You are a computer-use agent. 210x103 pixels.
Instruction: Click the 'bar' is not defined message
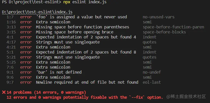[59, 72]
